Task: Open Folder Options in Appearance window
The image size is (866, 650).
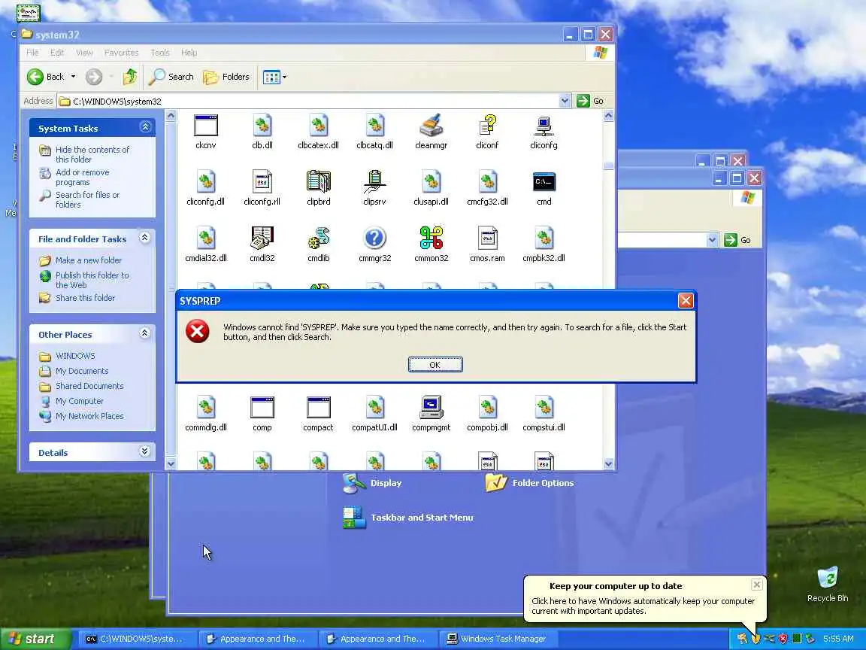Action: pos(530,482)
